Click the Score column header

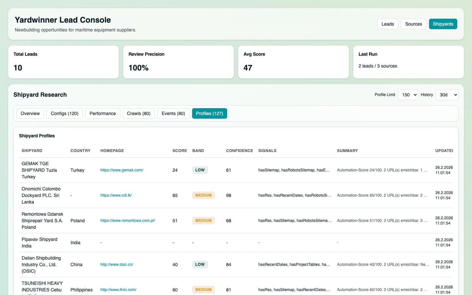[x=180, y=151]
